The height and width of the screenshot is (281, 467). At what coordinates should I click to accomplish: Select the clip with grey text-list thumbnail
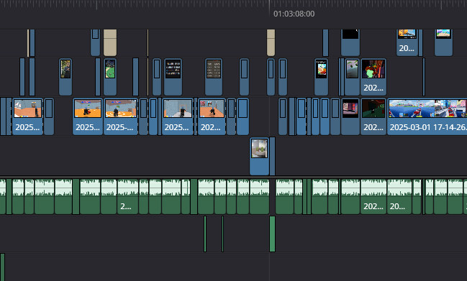(x=214, y=77)
